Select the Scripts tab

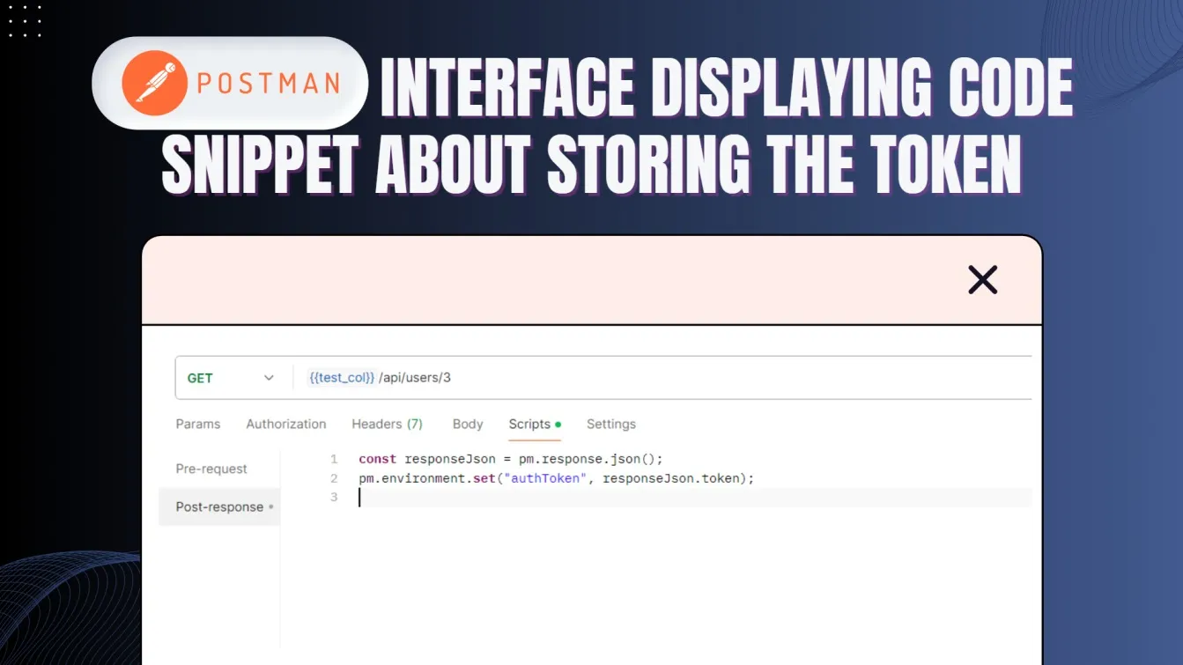(535, 424)
